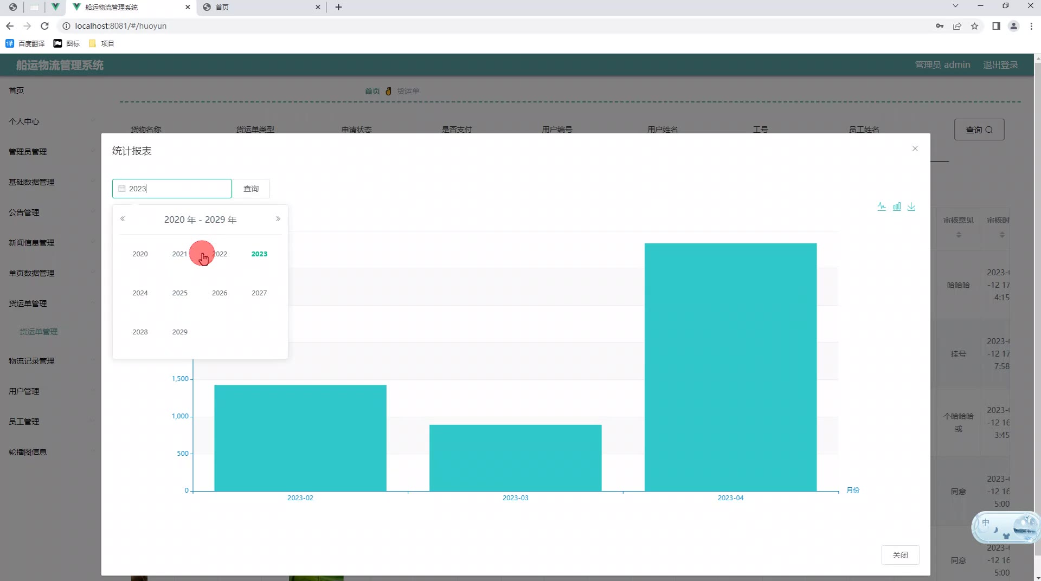This screenshot has height=581, width=1041.
Task: Save chart as image download icon
Action: [911, 206]
